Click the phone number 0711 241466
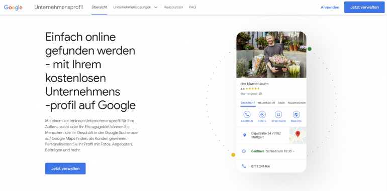The width and height of the screenshot is (387, 191). click(x=260, y=166)
